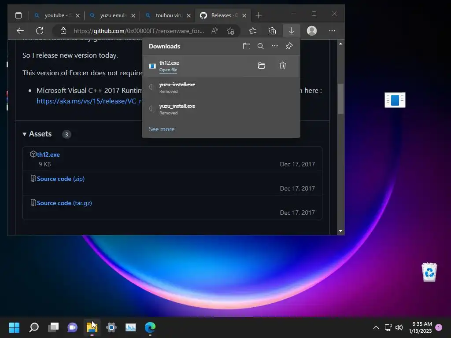Switch to Microsoft Edge in taskbar
This screenshot has height=338, width=451.
(150, 327)
